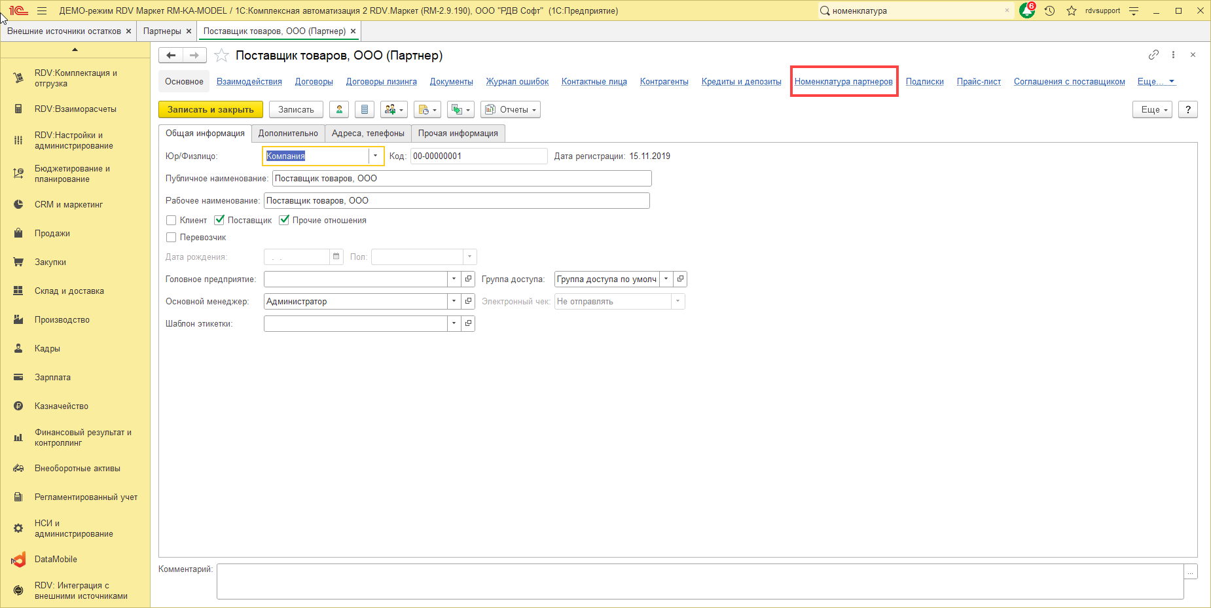The width and height of the screenshot is (1211, 608).
Task: Tick the Перевозчик checkbox
Action: (x=172, y=238)
